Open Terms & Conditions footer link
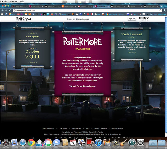The image size is (167, 149). coord(100,128)
